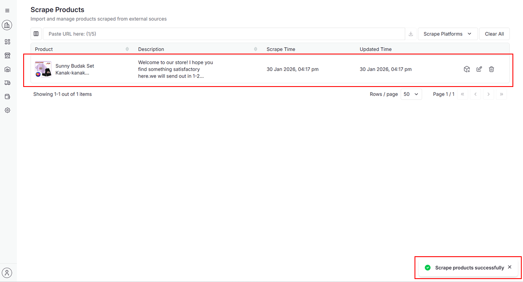Open the dashboard grid icon in sidebar

pos(7,42)
